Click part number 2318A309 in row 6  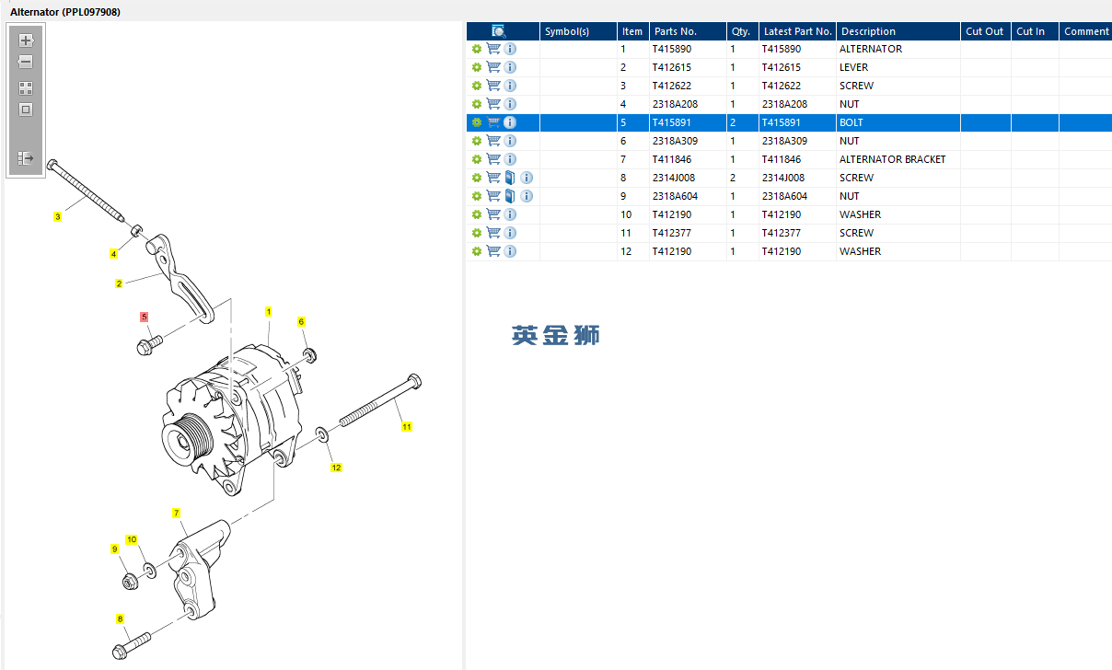point(675,141)
